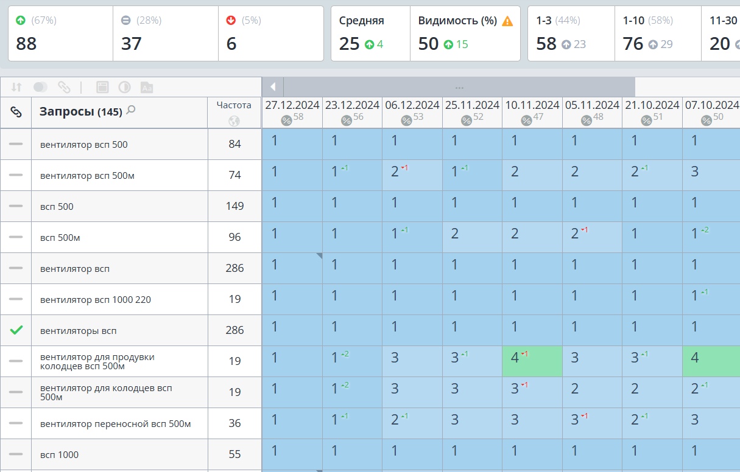The height and width of the screenshot is (472, 740).
Task: Click the dash marker for вентилятор всп row
Action: (x=16, y=268)
